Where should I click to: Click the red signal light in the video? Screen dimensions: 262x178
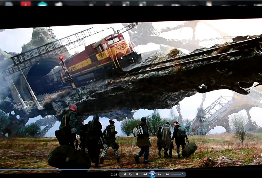[61, 58]
